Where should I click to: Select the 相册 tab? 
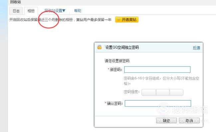click(31, 11)
